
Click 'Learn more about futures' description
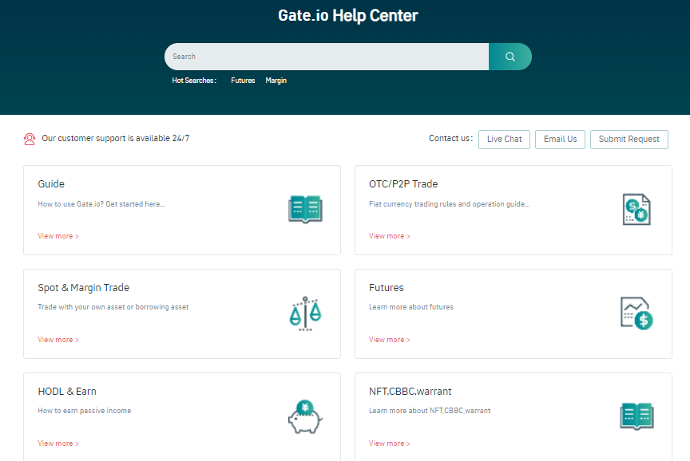[x=411, y=307]
